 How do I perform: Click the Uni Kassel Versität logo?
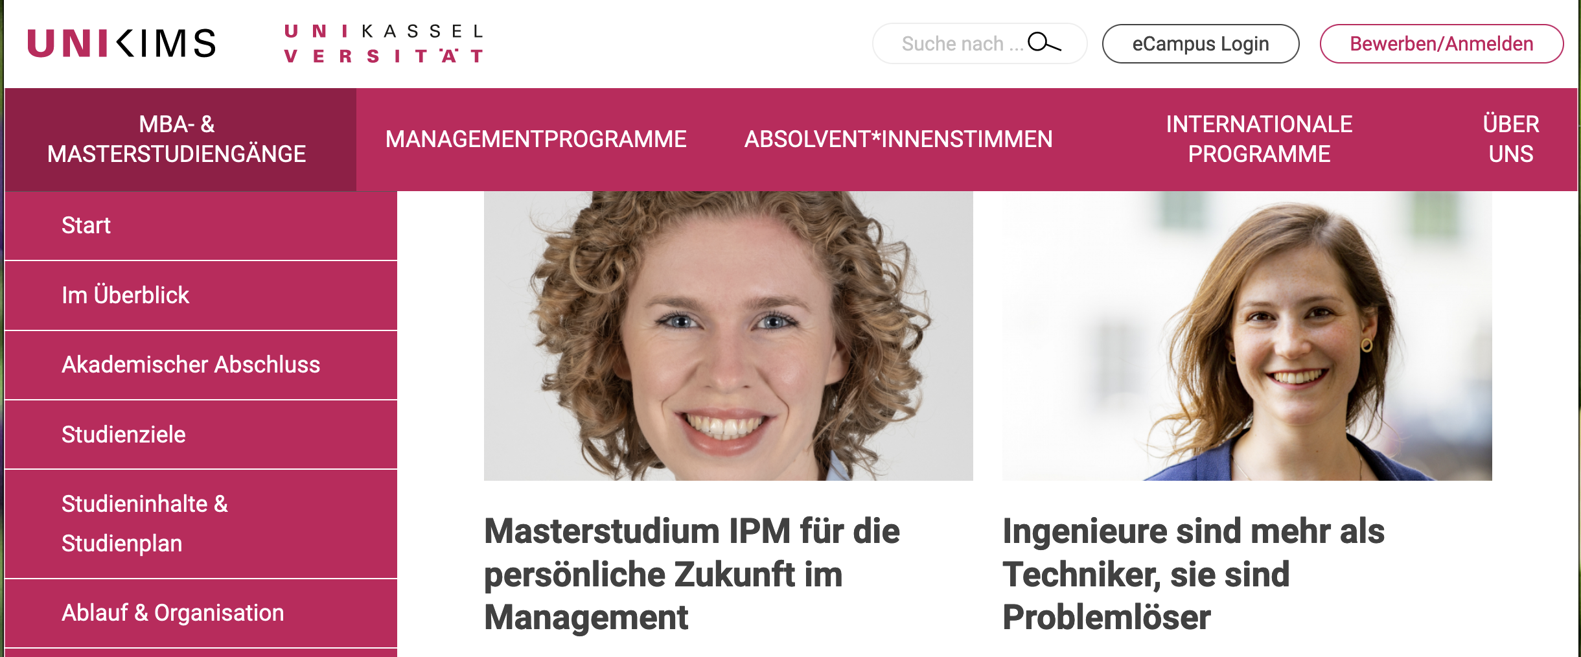click(384, 43)
